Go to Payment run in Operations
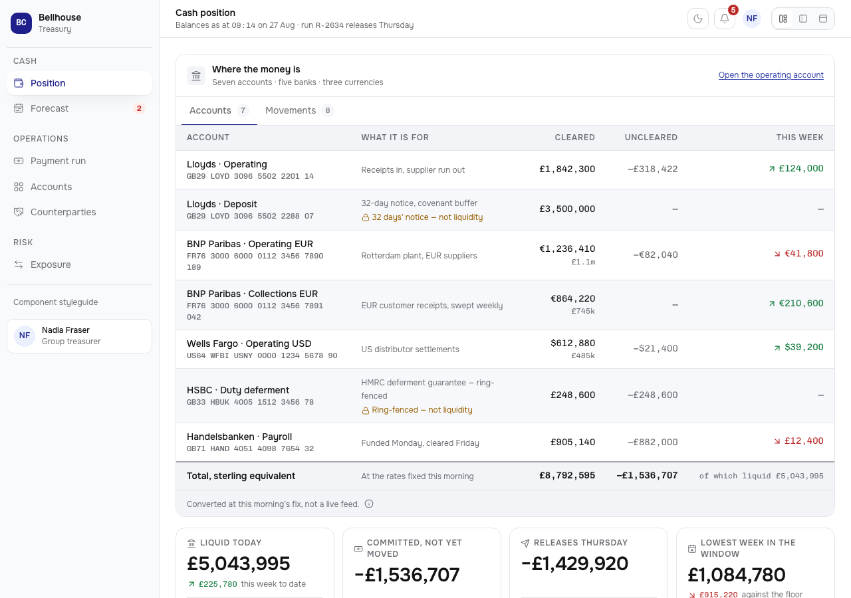The width and height of the screenshot is (851, 598). coord(79,161)
